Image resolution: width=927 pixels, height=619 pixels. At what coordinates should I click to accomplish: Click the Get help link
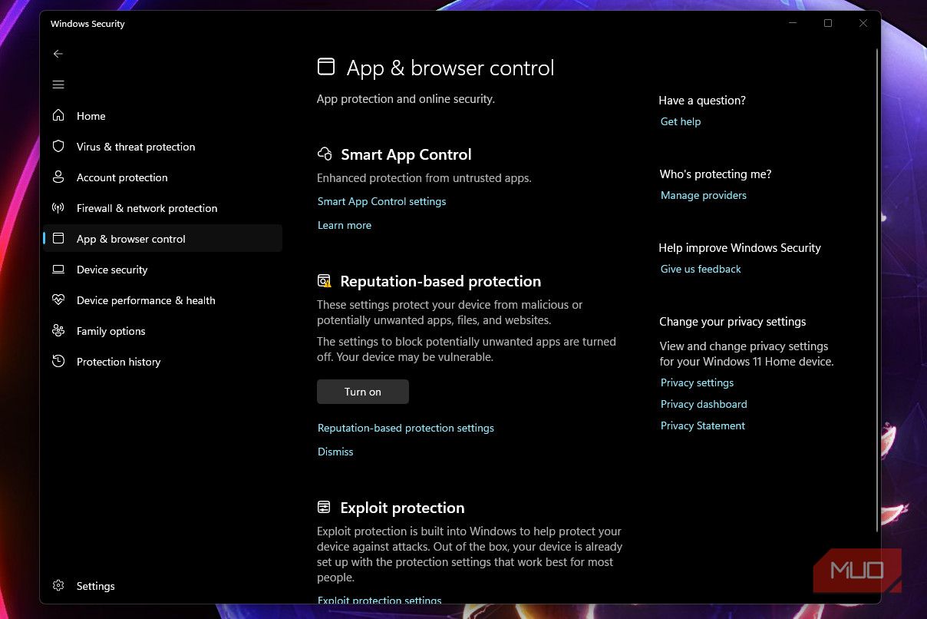[x=681, y=121]
